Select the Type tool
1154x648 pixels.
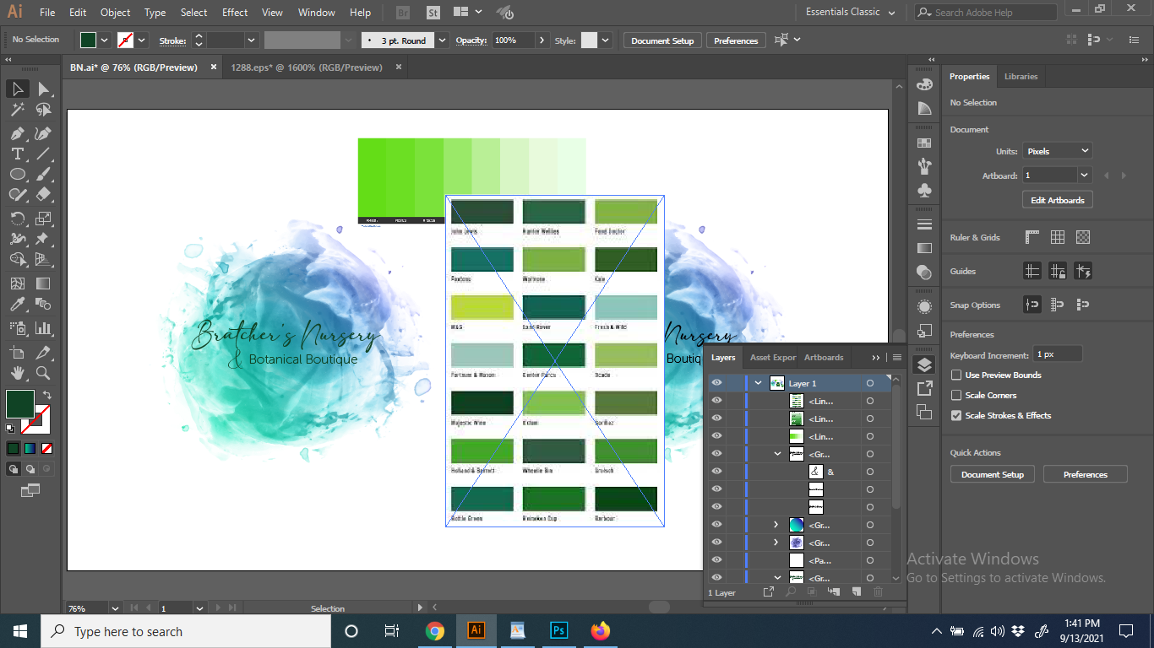17,154
